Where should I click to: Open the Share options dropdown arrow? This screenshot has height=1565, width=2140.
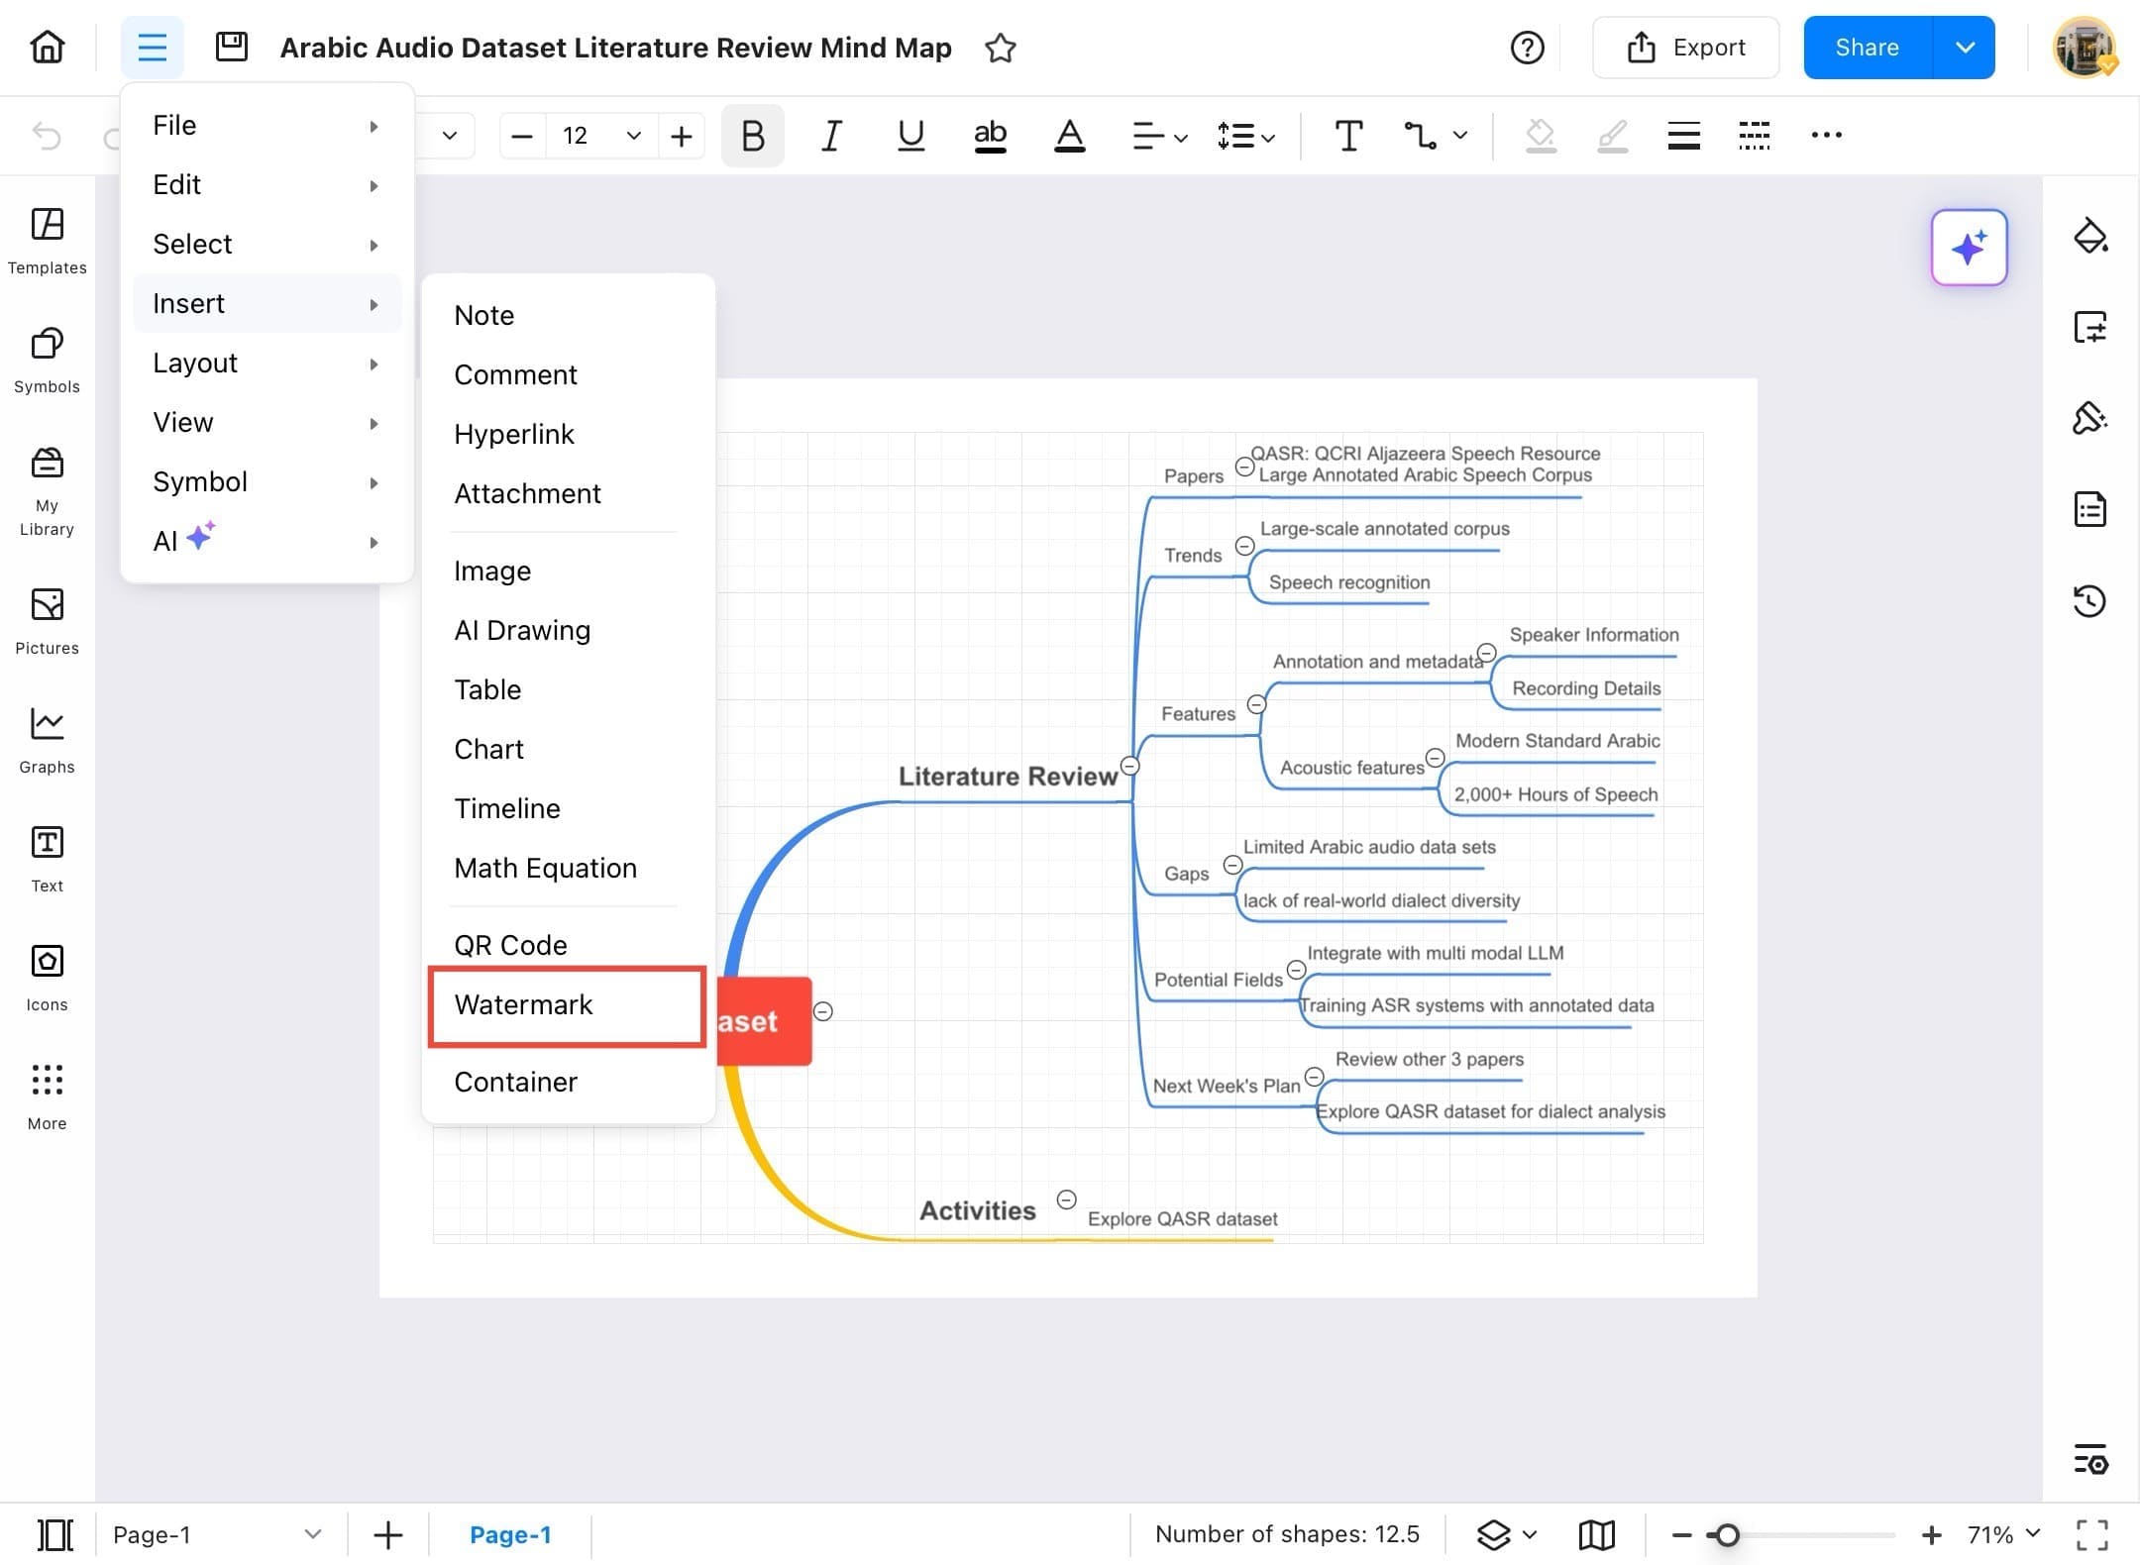(x=1965, y=48)
